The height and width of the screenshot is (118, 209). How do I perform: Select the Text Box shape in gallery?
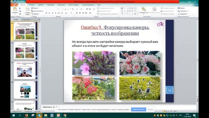pyautogui.click(x=122, y=8)
